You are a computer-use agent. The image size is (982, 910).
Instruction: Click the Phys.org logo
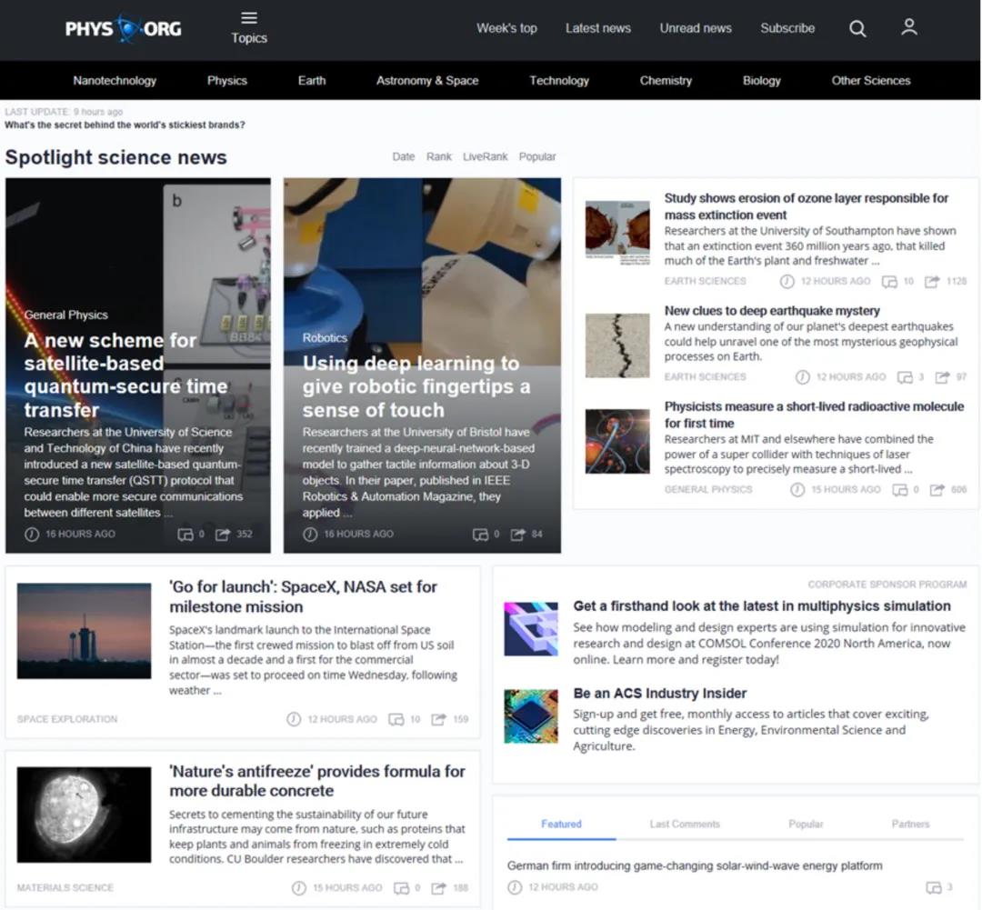click(x=123, y=28)
